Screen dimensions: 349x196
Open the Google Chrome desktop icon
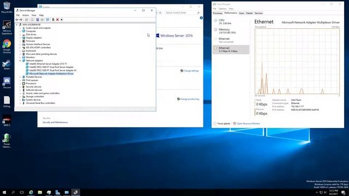tap(7, 46)
